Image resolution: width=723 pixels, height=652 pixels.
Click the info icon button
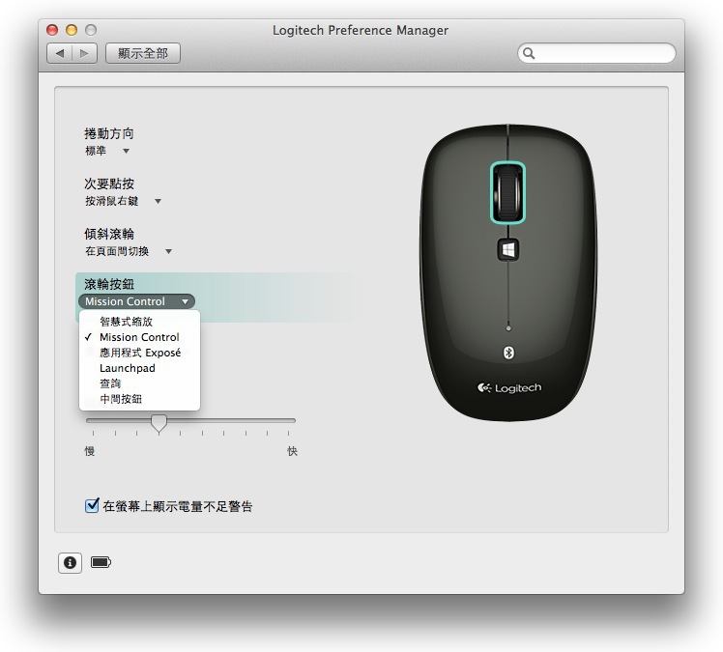pos(71,562)
